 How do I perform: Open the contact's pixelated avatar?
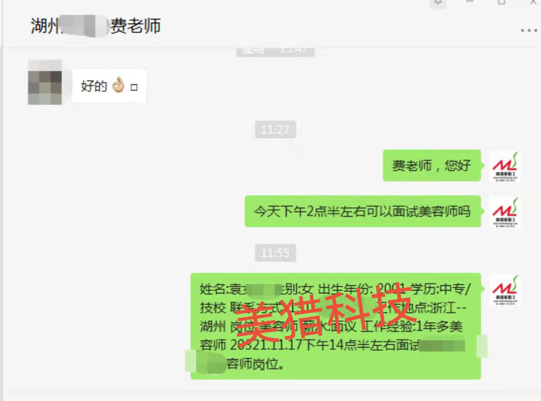(45, 82)
